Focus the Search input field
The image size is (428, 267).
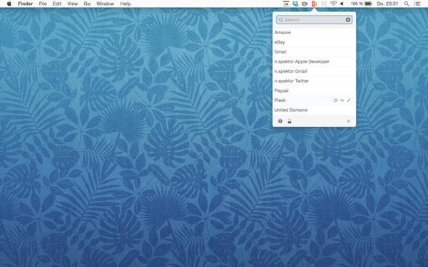[314, 20]
